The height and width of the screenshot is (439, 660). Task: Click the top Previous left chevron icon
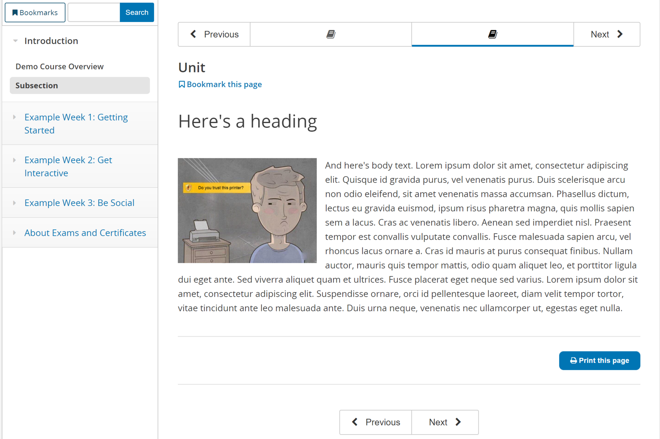(x=194, y=34)
